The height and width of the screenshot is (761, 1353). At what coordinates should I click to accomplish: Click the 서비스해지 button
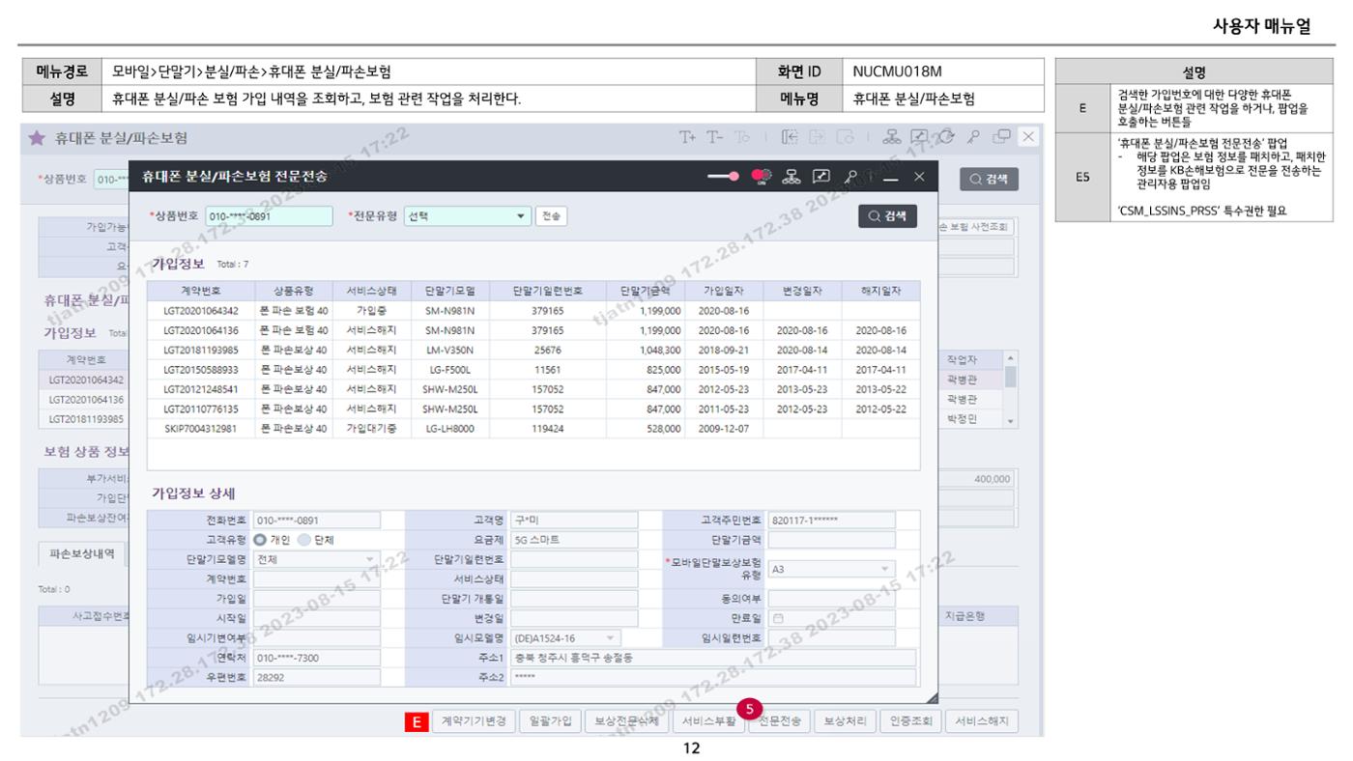(981, 720)
